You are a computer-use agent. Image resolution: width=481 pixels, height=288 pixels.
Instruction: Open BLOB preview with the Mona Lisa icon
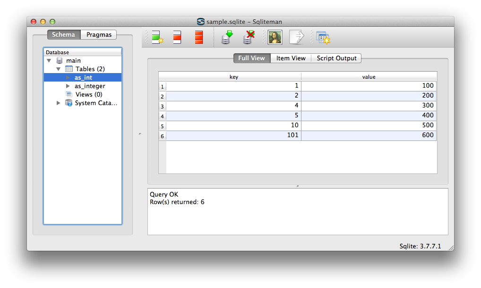(275, 37)
